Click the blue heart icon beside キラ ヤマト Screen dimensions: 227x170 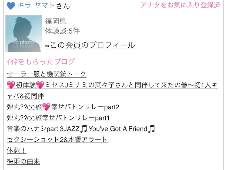click(11, 6)
